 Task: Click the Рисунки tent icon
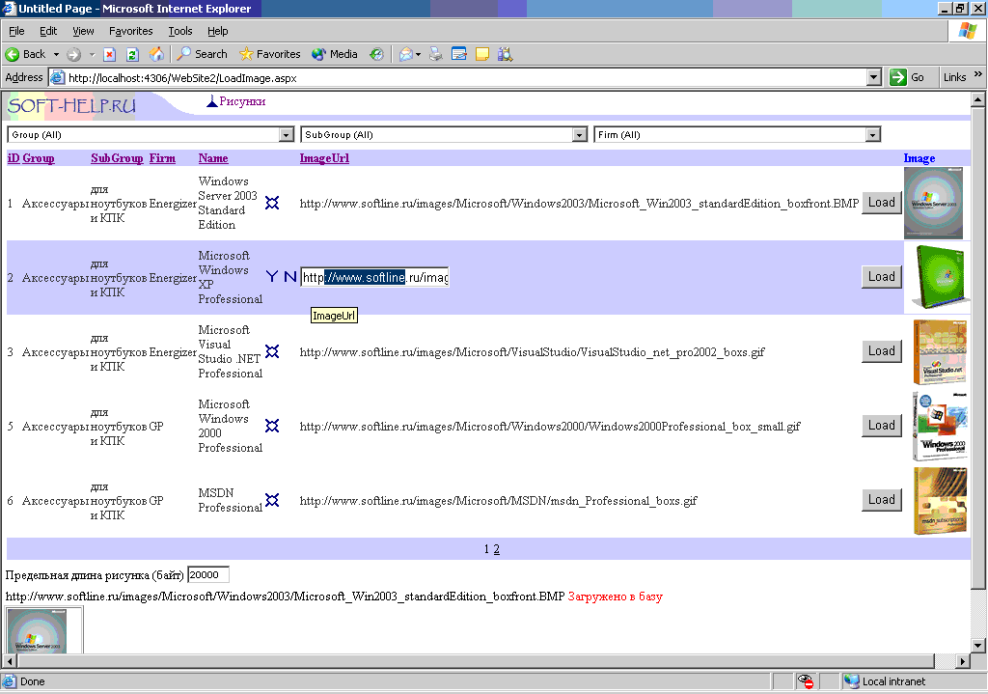coord(212,100)
